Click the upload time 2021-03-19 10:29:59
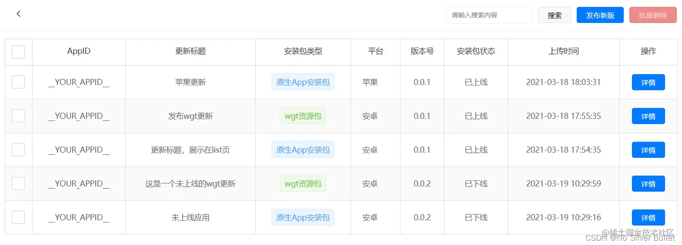 click(x=563, y=183)
